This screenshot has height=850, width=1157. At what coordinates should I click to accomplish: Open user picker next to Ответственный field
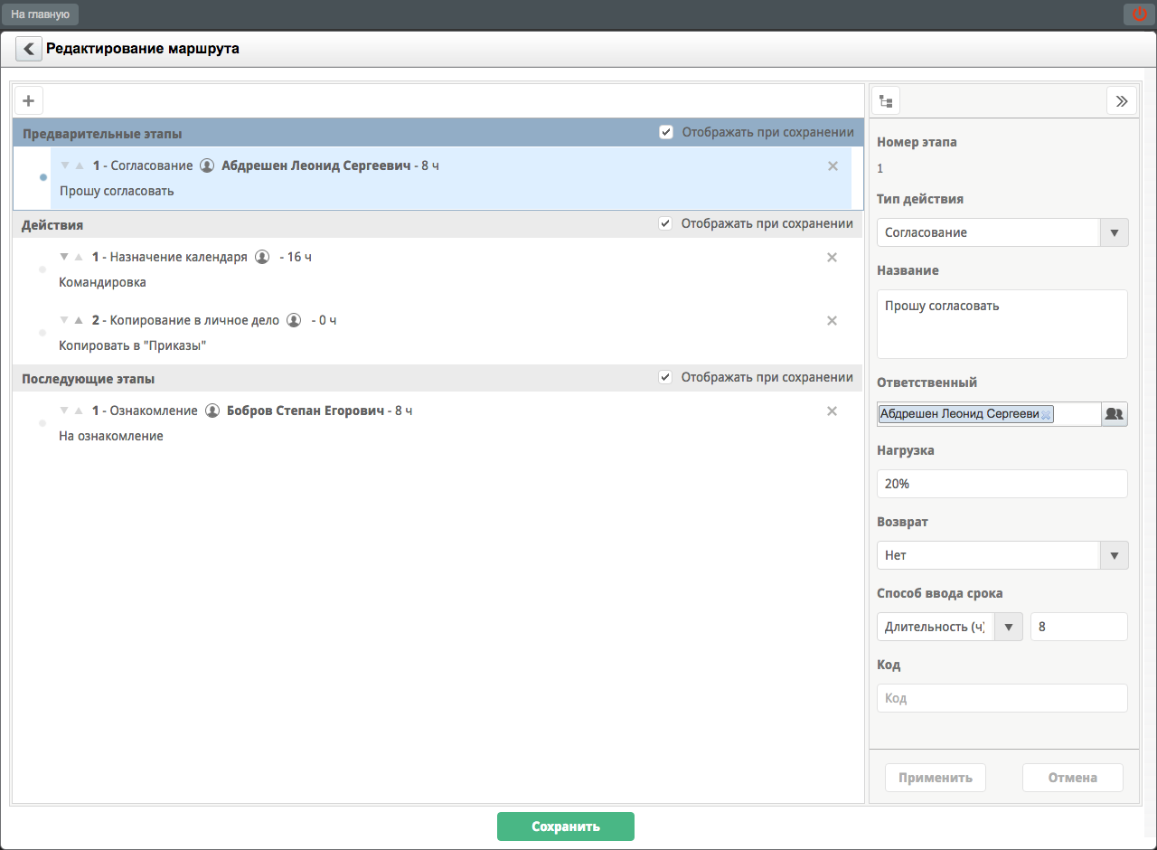1115,414
